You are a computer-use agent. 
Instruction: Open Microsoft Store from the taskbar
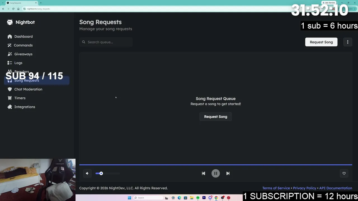click(185, 198)
